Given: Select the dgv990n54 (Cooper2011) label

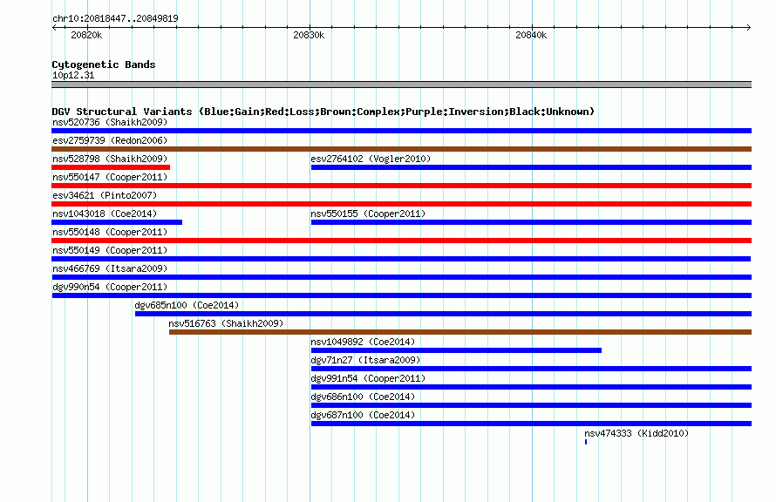Looking at the screenshot, I should click(110, 287).
